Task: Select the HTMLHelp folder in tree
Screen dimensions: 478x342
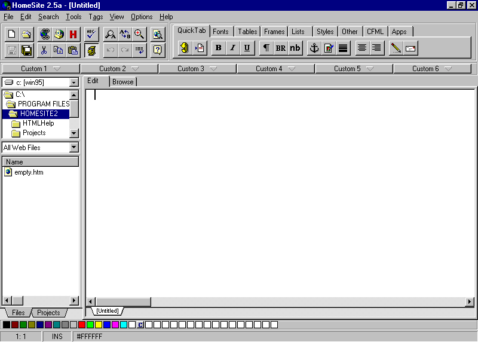Action: pos(38,123)
